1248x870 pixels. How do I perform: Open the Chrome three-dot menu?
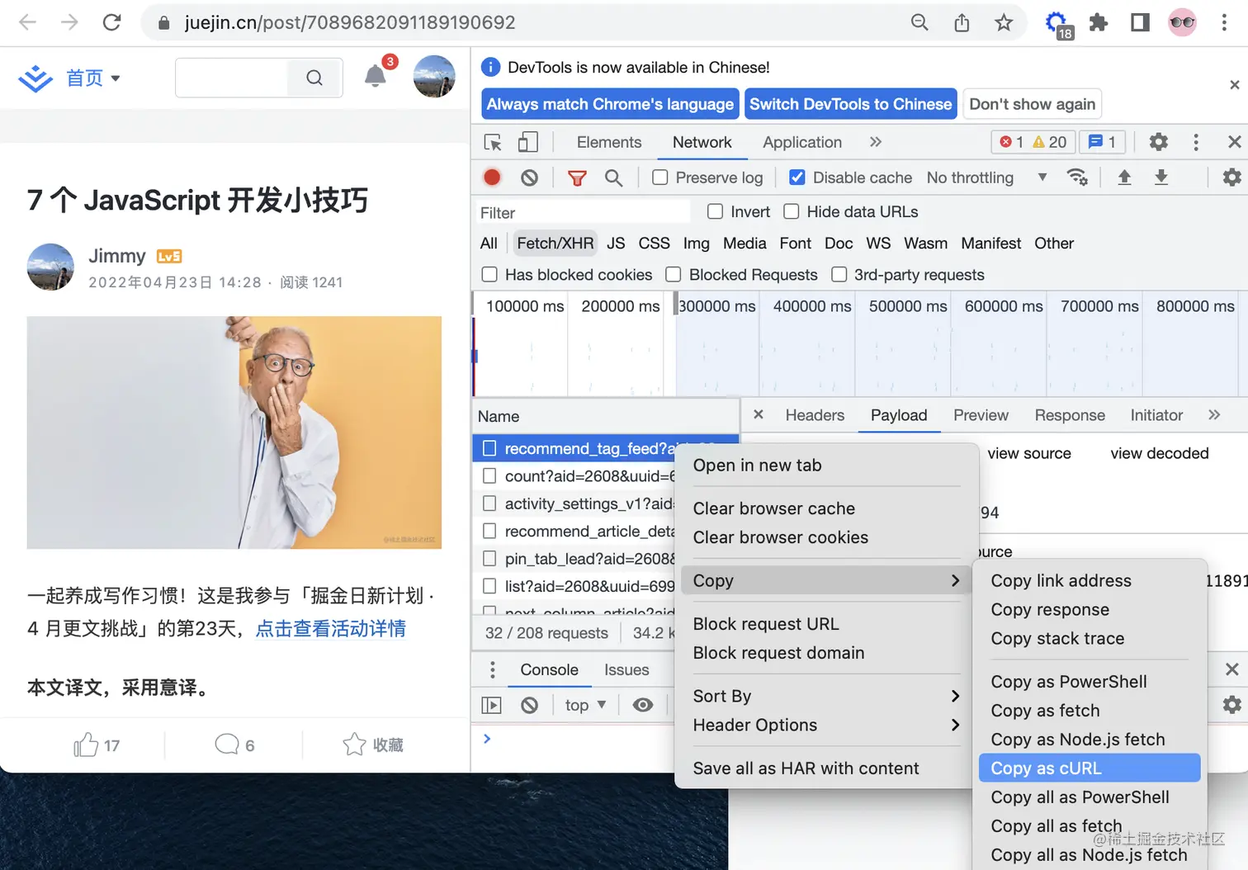tap(1224, 22)
